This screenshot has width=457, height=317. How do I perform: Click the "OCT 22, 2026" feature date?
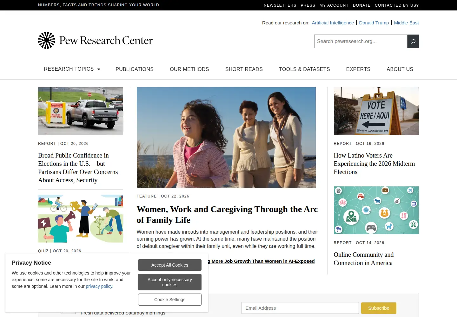pos(175,196)
